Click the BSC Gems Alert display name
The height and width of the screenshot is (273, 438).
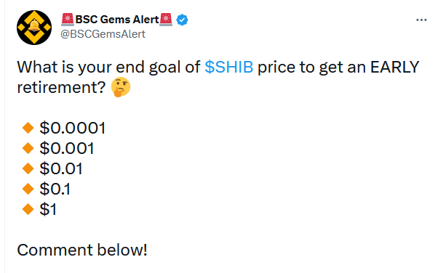(x=117, y=20)
